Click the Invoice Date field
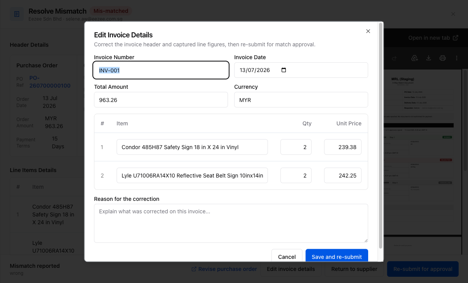This screenshot has width=468, height=283. tap(301, 70)
